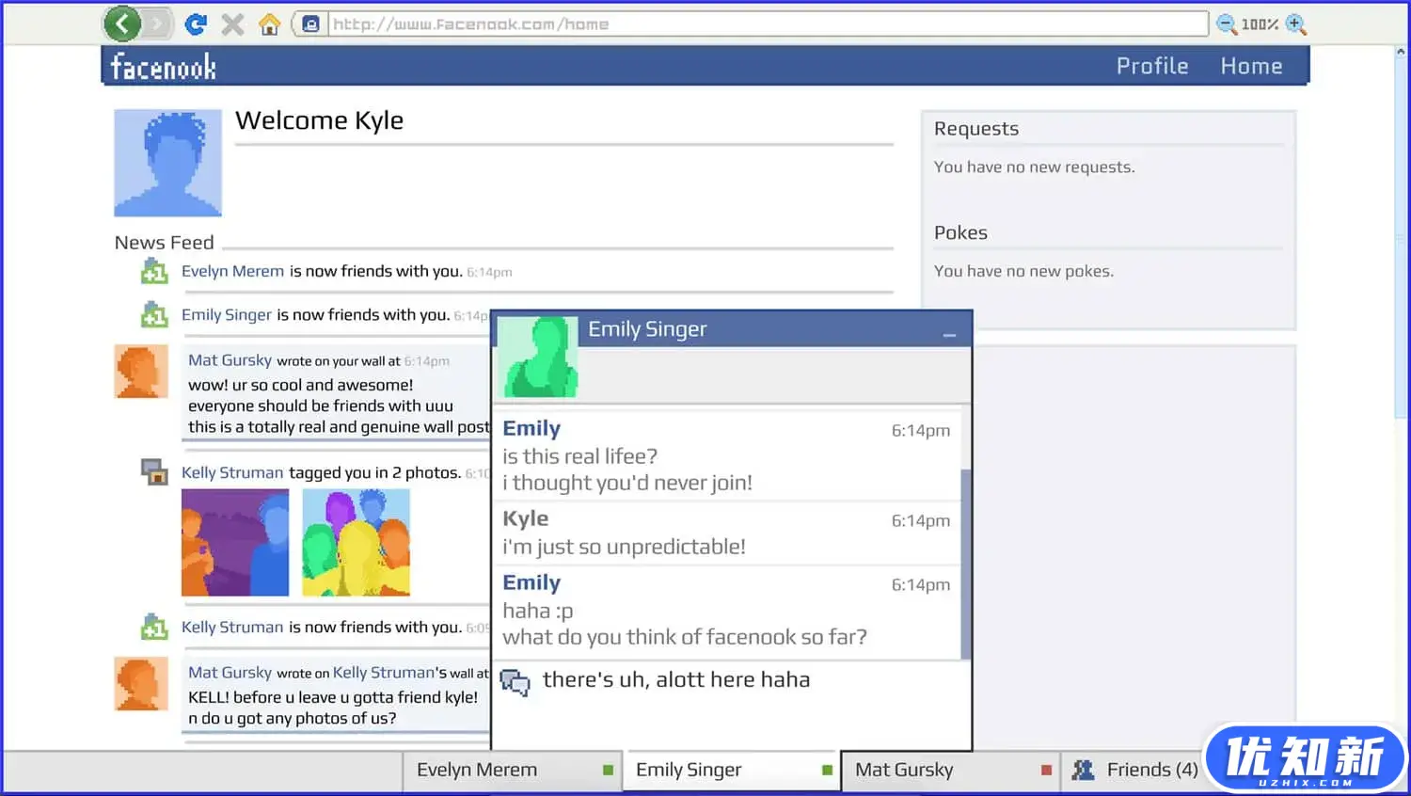Click Mat Gursky's name on wall post
Viewport: 1411px width, 796px height.
(230, 359)
